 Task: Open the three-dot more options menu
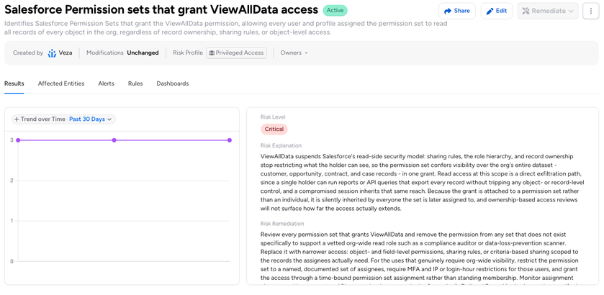tap(591, 11)
